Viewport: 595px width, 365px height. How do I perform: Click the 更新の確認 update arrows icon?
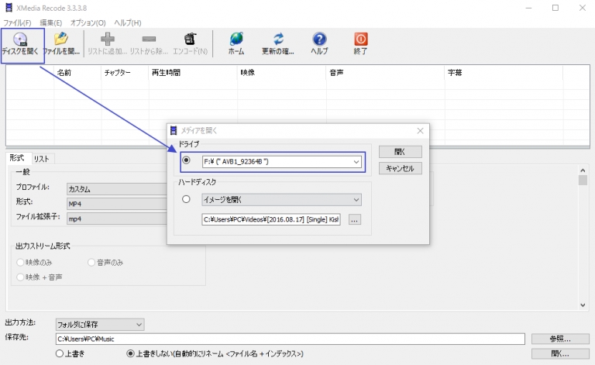tap(278, 39)
